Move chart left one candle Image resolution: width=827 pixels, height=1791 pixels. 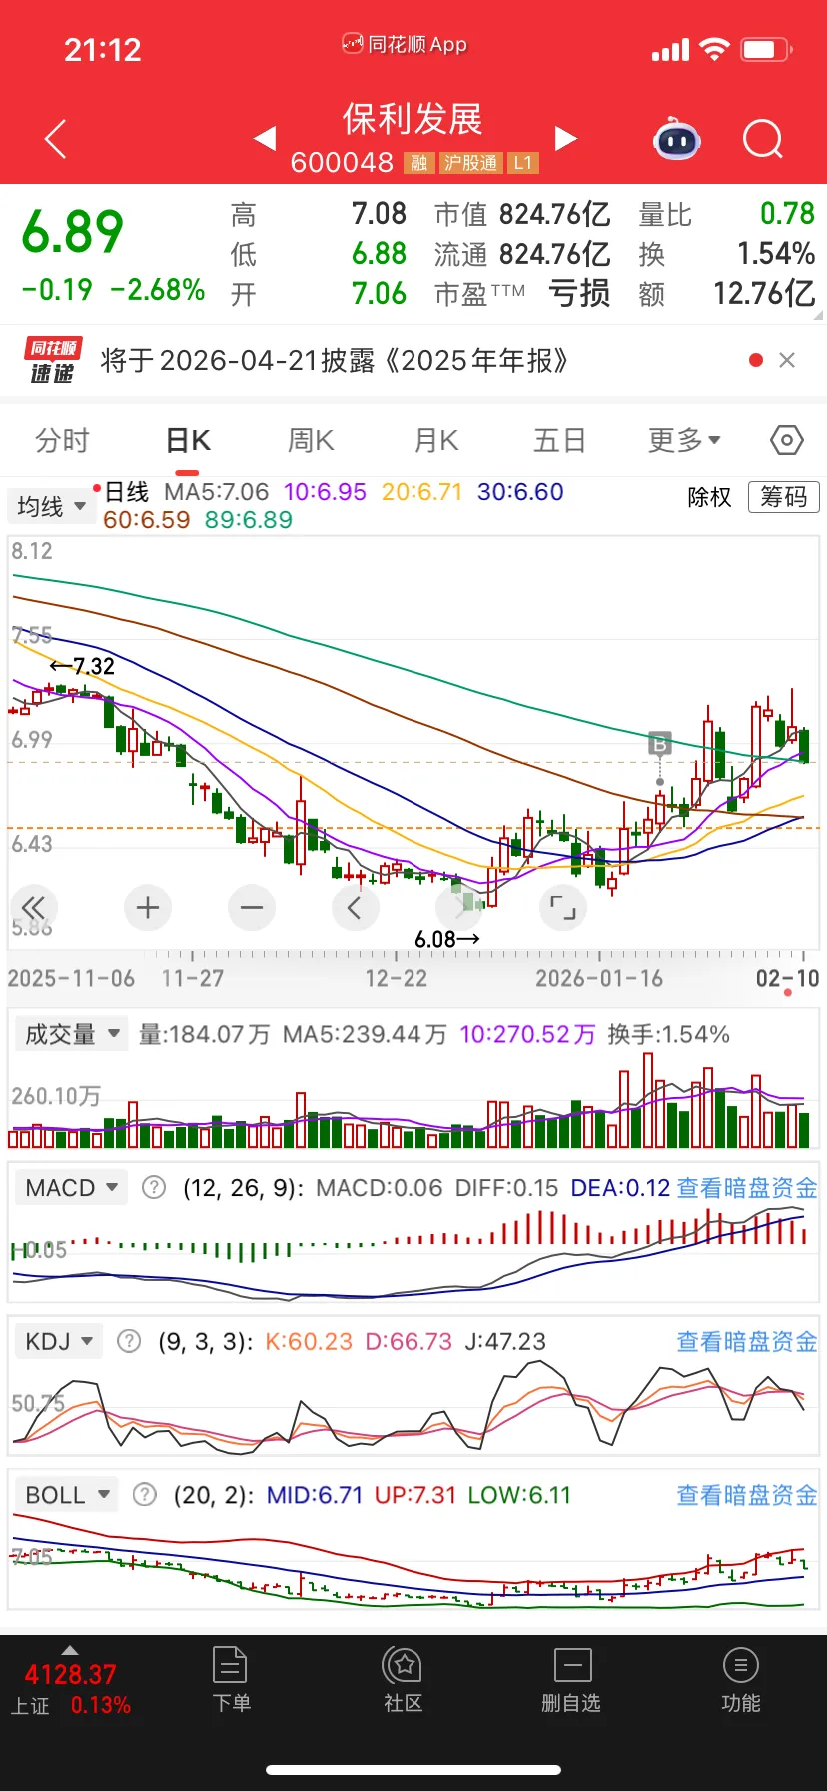click(355, 907)
